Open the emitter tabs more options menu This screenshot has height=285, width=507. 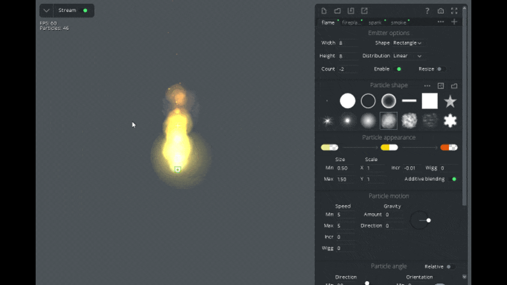coord(440,22)
